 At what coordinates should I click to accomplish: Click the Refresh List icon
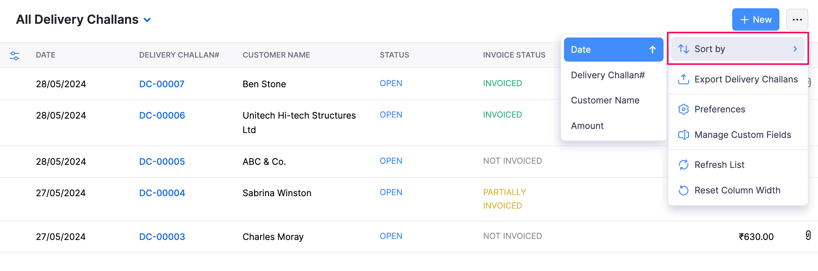click(683, 165)
